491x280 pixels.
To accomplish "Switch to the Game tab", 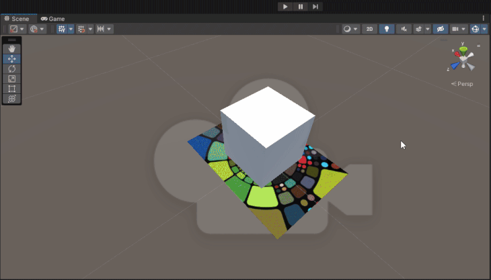I will pyautogui.click(x=53, y=19).
